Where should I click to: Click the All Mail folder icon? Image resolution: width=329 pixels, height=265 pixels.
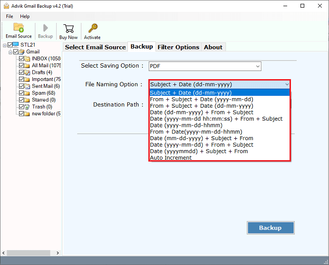click(27, 65)
